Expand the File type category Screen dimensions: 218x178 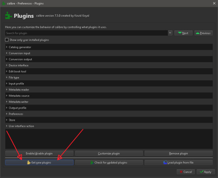point(7,77)
